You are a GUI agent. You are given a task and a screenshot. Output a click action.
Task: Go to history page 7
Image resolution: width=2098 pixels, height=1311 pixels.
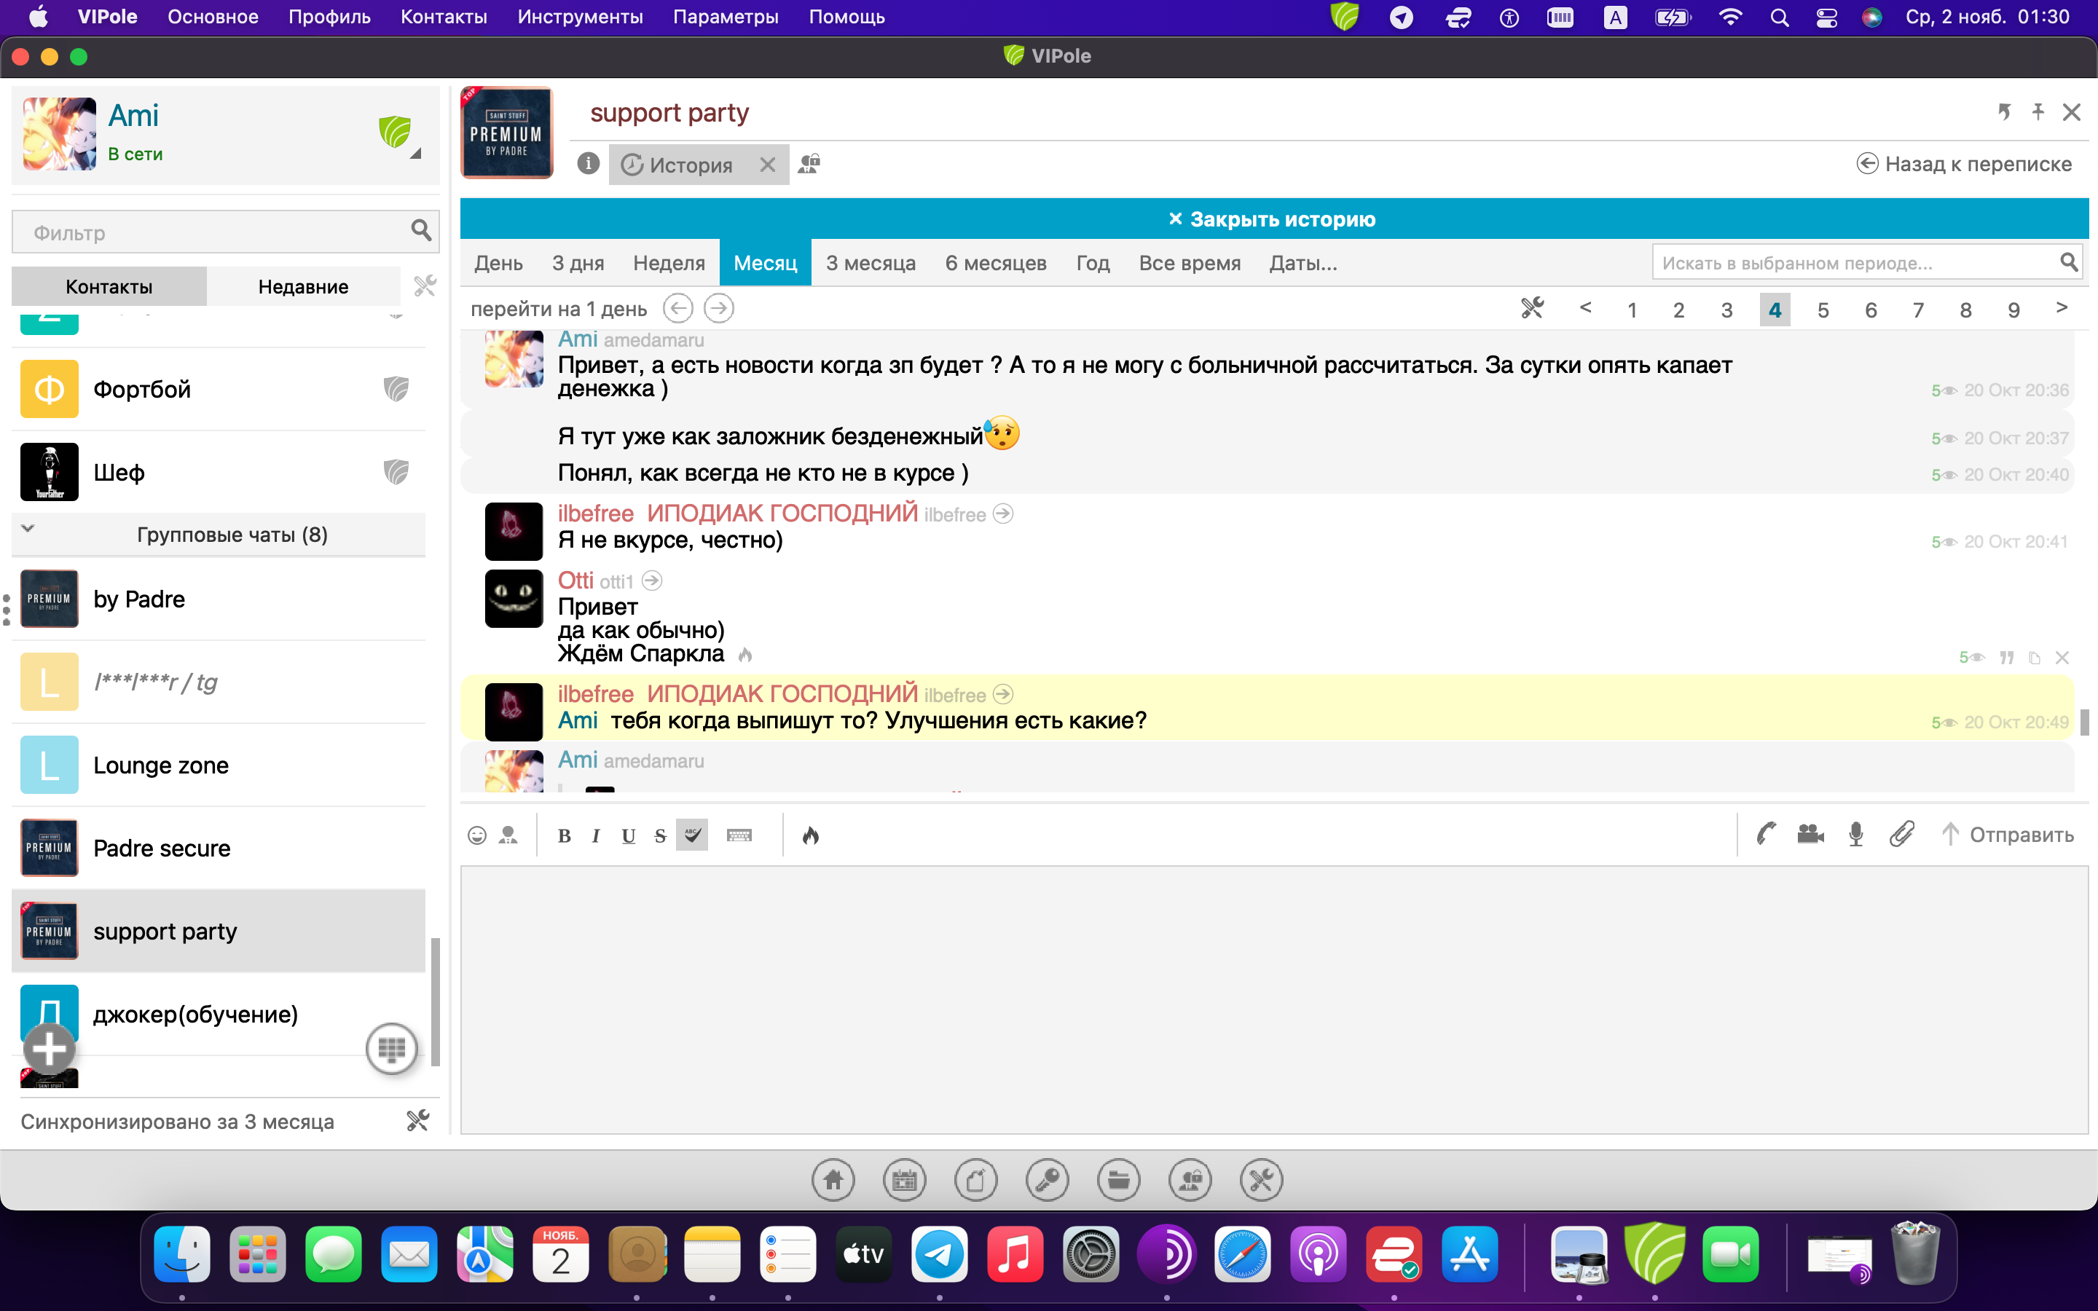[x=1919, y=310]
